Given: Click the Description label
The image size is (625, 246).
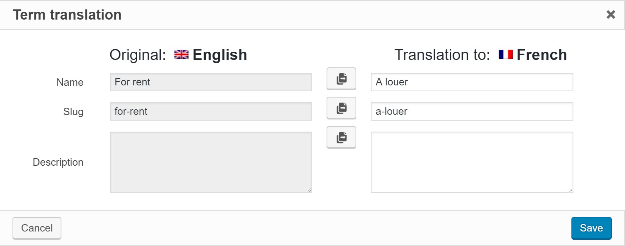Looking at the screenshot, I should [58, 162].
